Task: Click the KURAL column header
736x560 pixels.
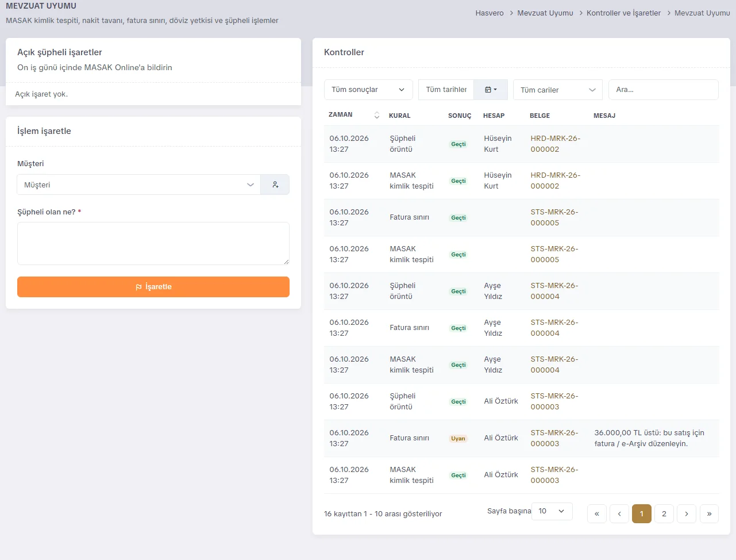Action: tap(400, 116)
